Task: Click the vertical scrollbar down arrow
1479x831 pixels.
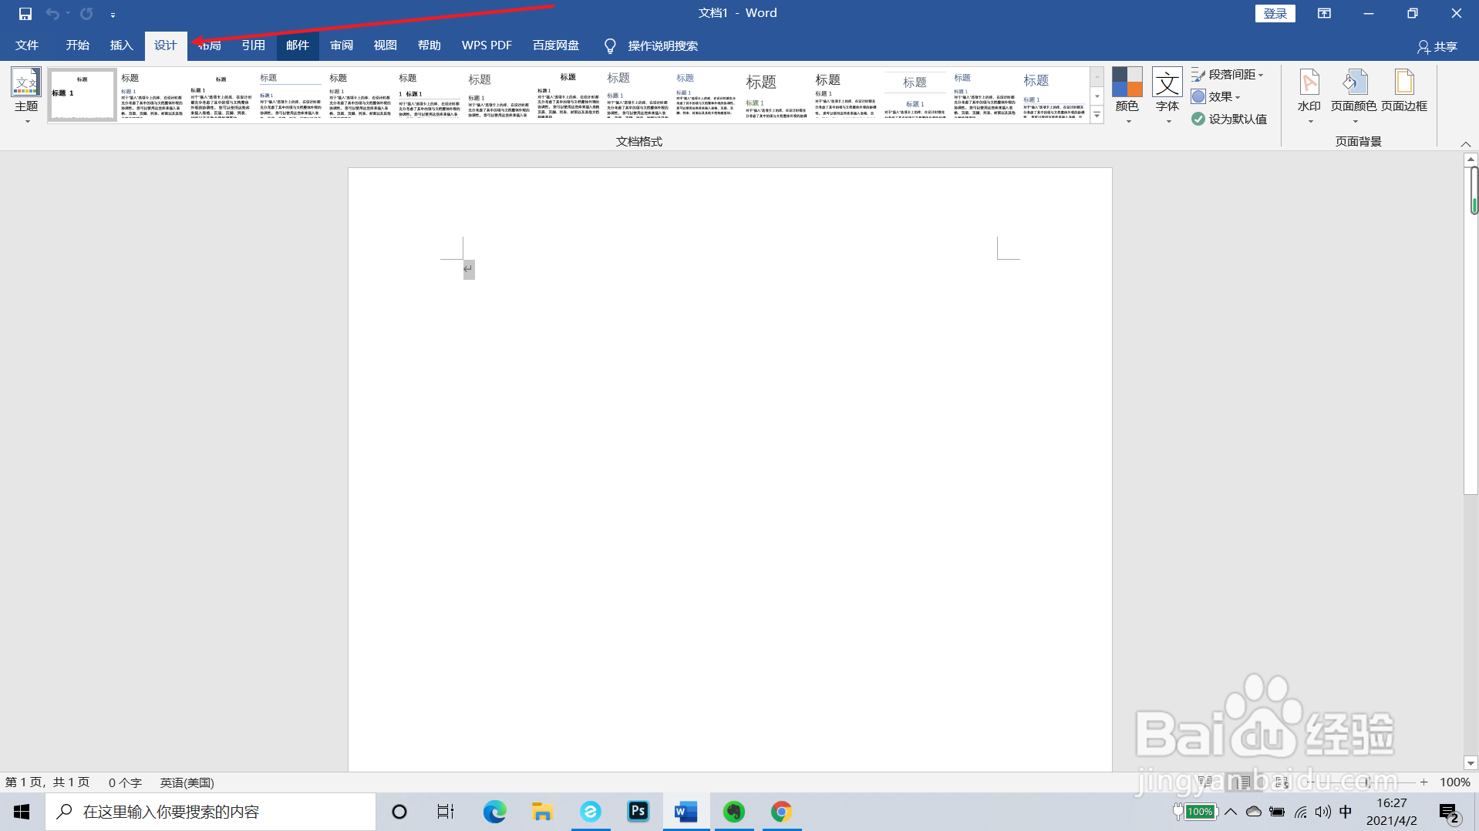Action: tap(1471, 763)
